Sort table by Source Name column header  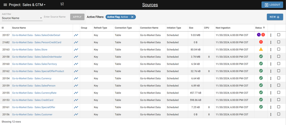(19, 28)
